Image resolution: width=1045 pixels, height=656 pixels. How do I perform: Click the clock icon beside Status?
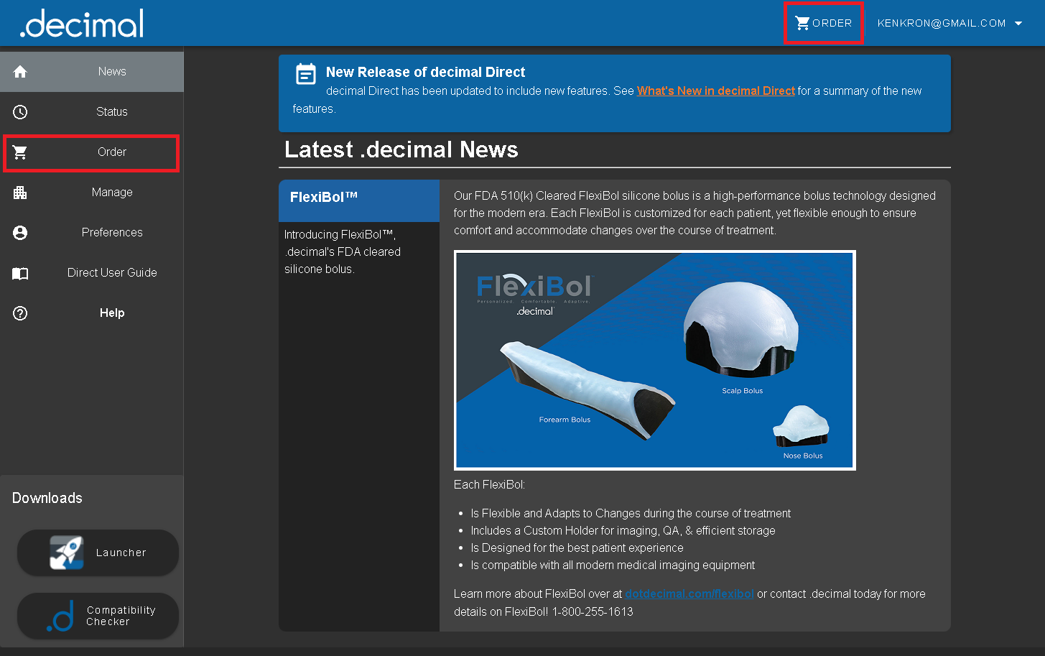click(20, 112)
